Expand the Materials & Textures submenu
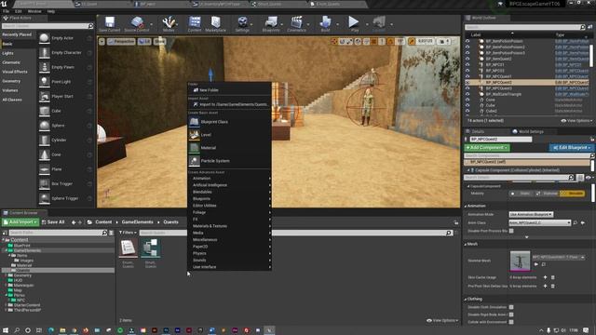The width and height of the screenshot is (596, 335). click(229, 226)
